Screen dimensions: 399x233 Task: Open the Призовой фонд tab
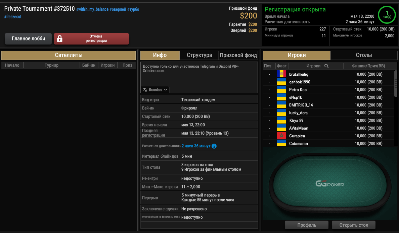(x=238, y=55)
